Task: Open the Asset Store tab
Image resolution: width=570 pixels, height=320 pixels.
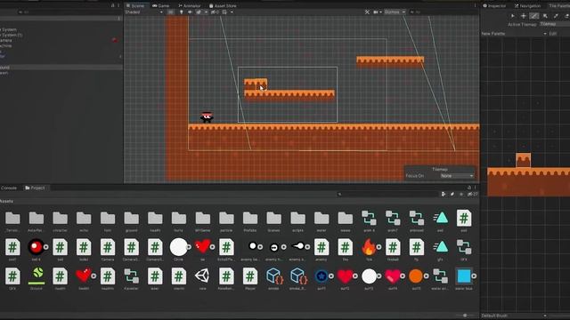Action: click(x=223, y=6)
